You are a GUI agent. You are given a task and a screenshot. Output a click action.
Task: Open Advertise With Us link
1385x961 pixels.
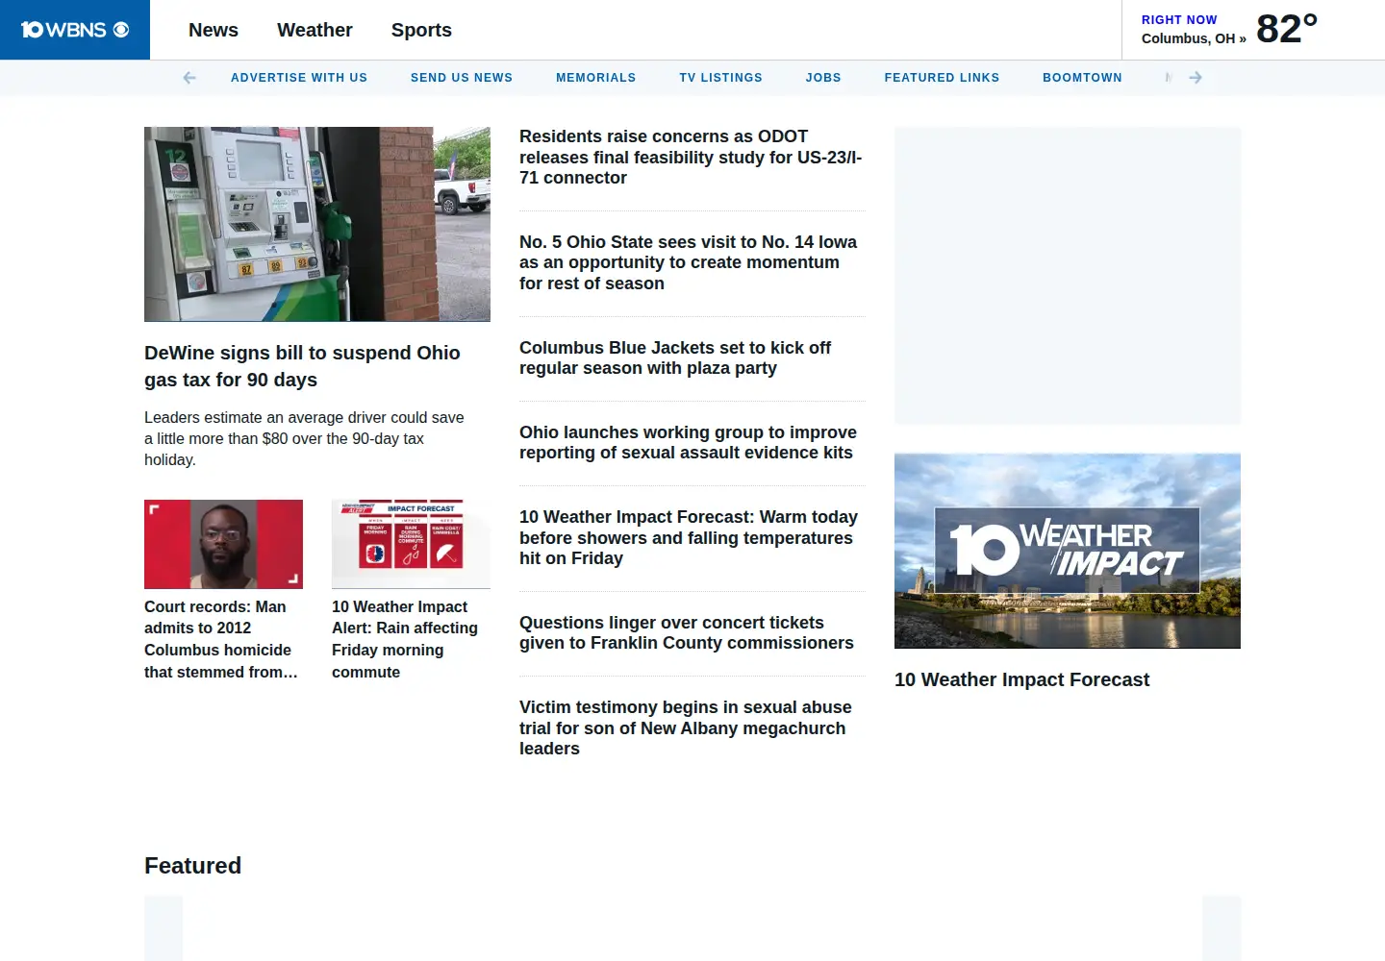coord(299,78)
